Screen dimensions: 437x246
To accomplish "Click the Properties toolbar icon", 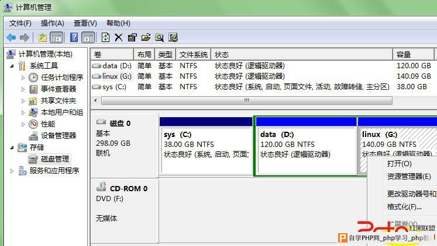I will 132,37.
